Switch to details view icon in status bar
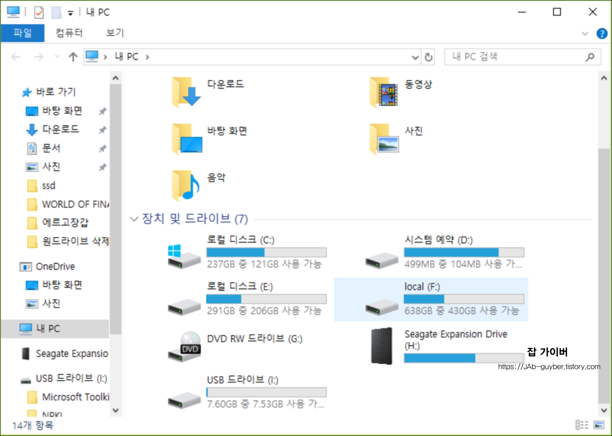The height and width of the screenshot is (436, 612). tap(582, 425)
